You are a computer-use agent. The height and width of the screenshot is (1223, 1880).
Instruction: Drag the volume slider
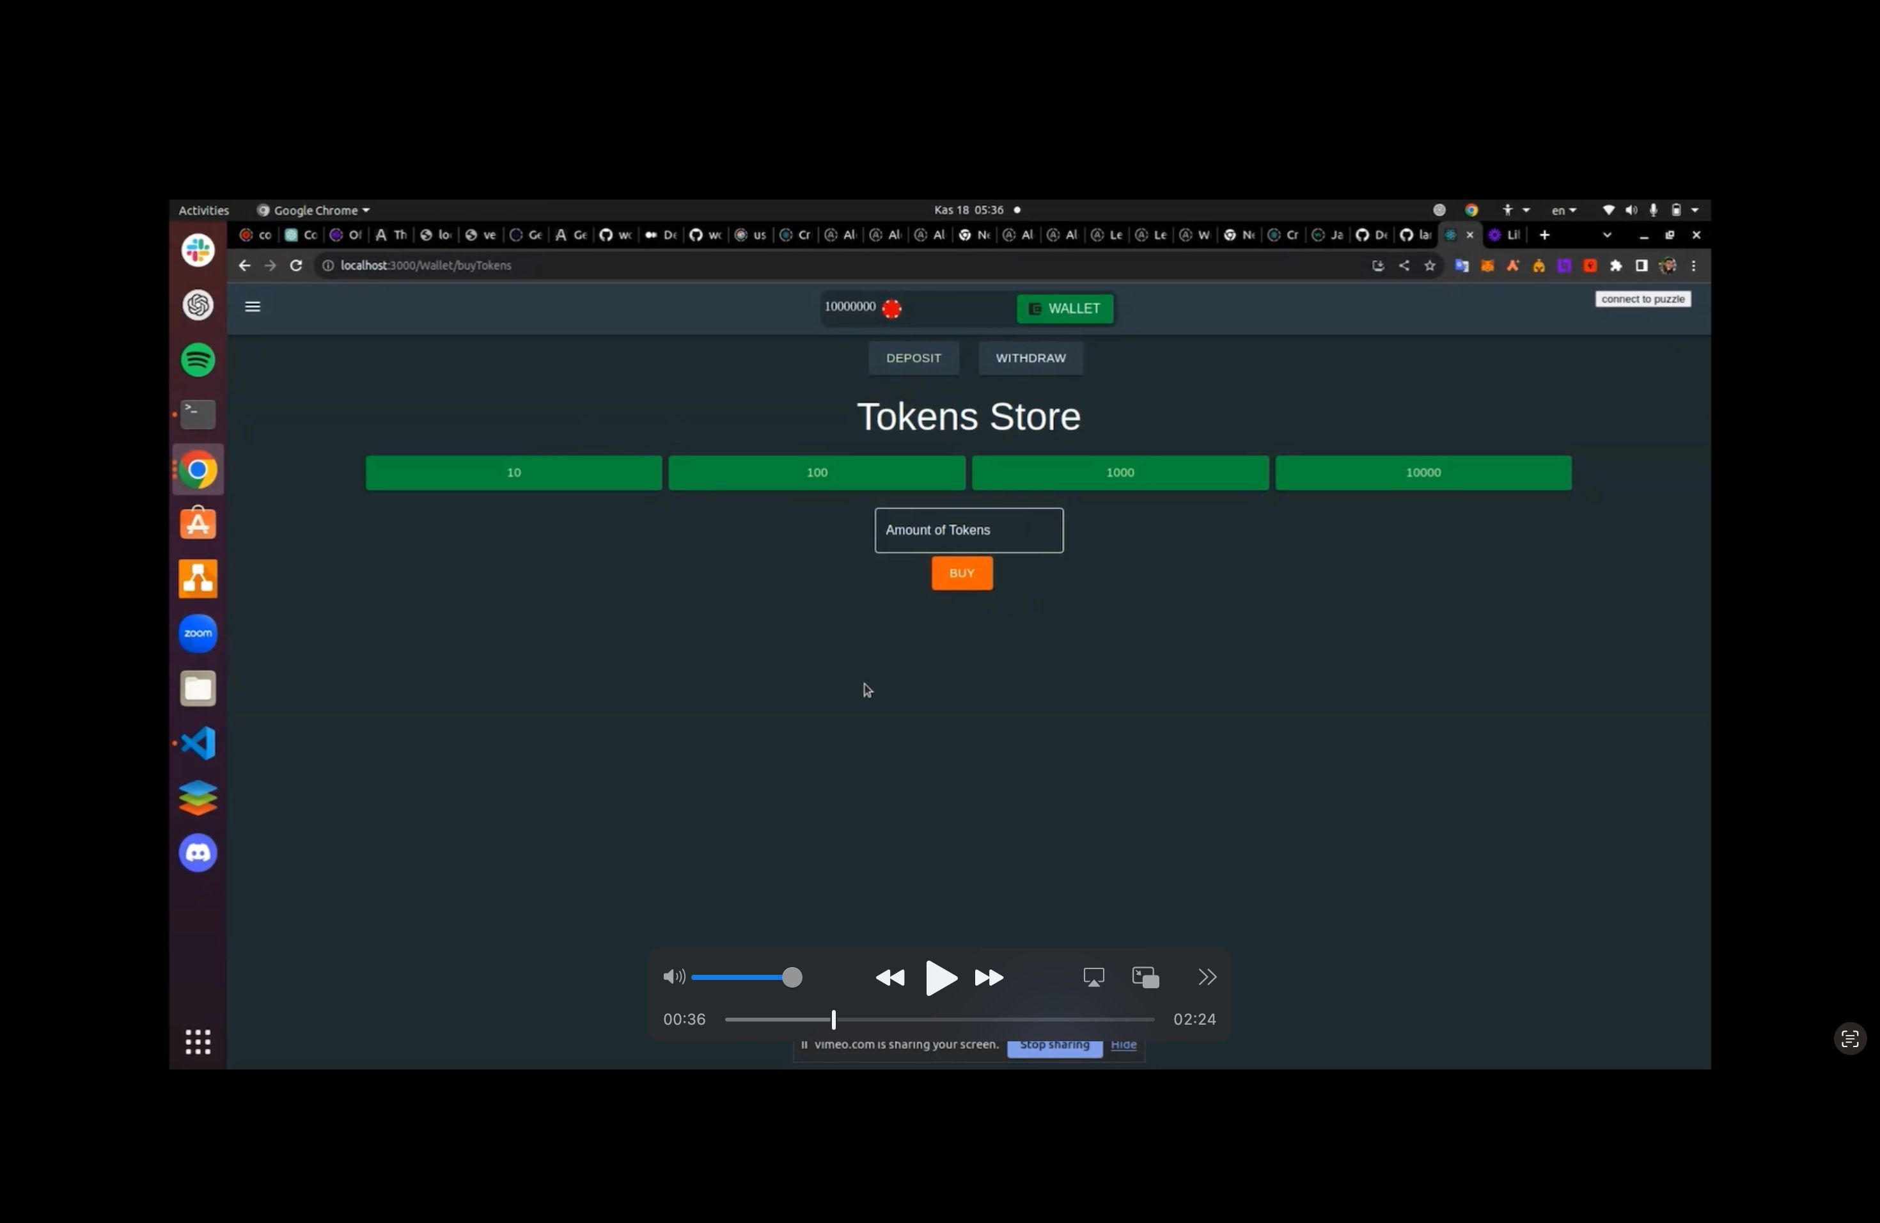click(792, 977)
